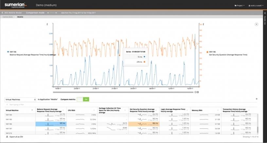267x143 pixels.
Task: Click the blue VM1186 legend marker
Action: pyautogui.click(x=8, y=52)
